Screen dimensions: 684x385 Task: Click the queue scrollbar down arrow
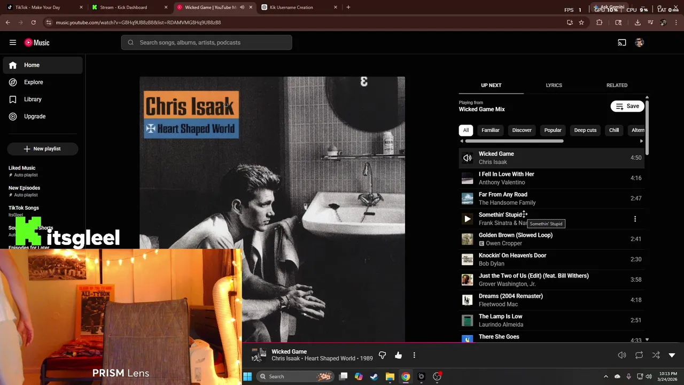pyautogui.click(x=647, y=340)
